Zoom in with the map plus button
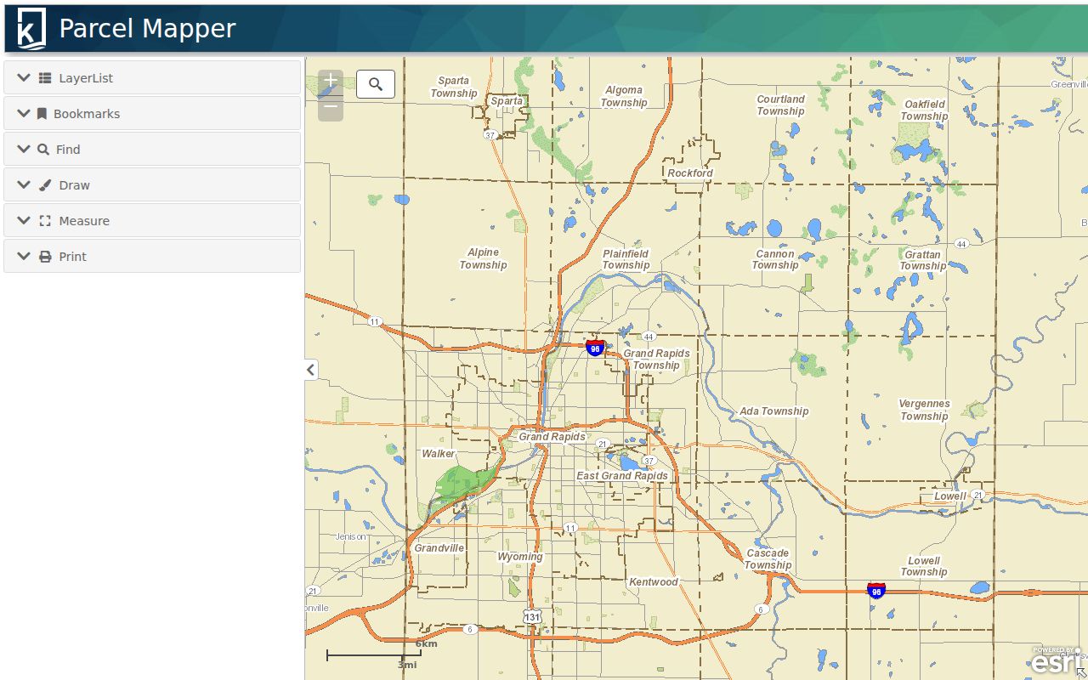The width and height of the screenshot is (1088, 680). (331, 82)
